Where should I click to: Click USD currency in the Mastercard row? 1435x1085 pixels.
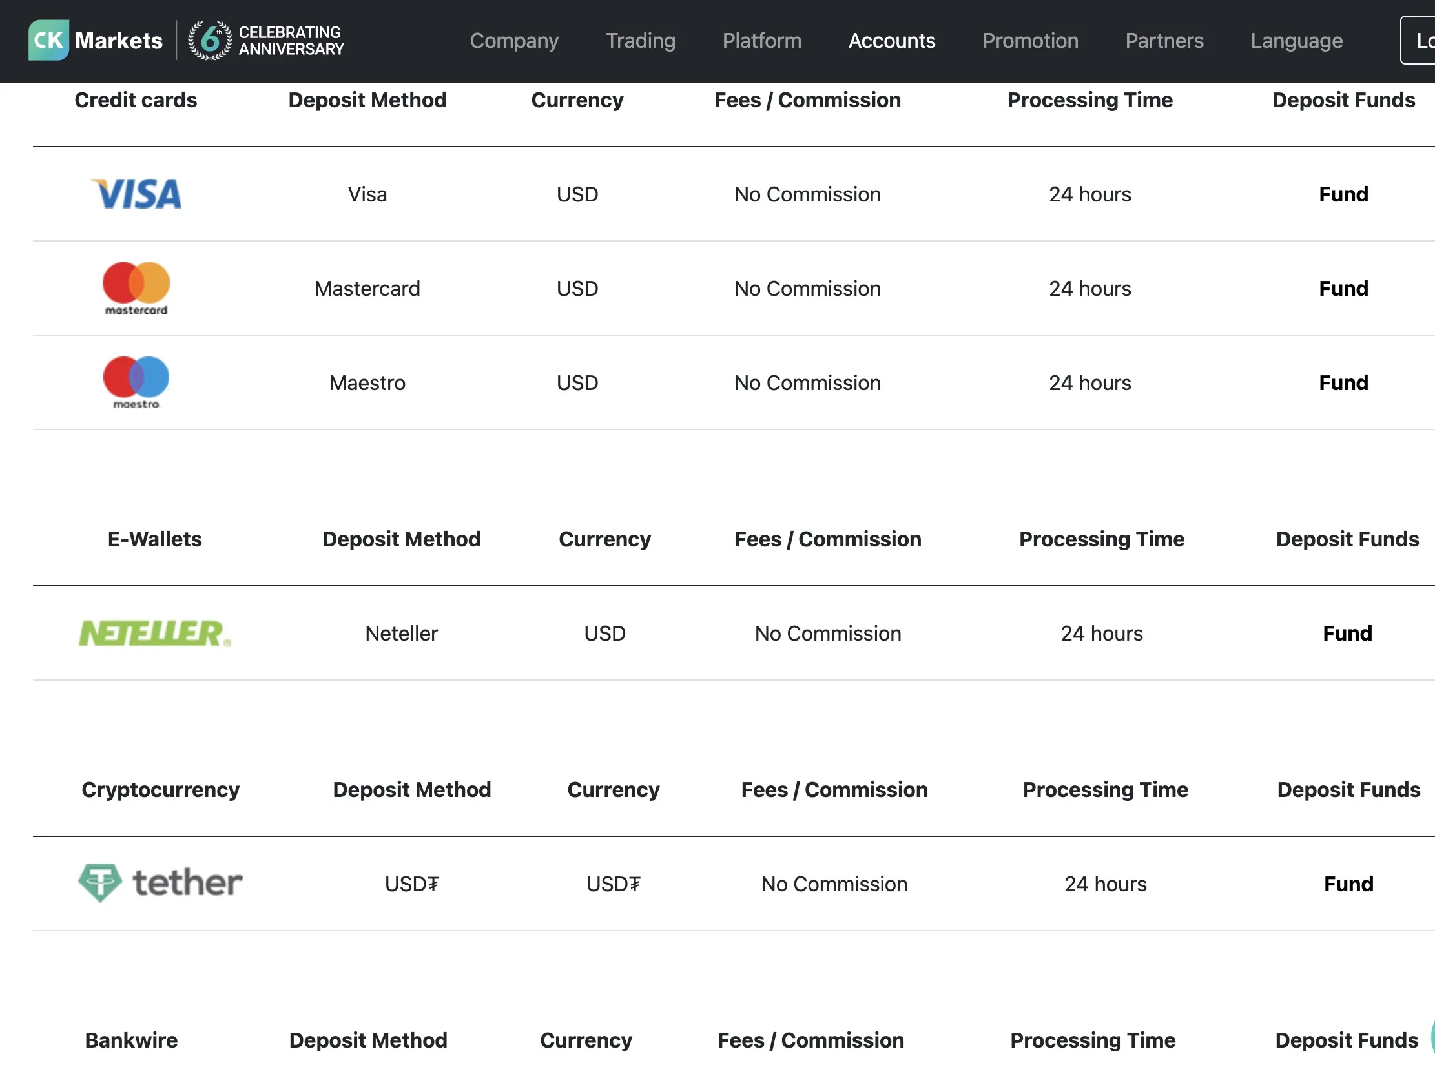[x=577, y=288]
